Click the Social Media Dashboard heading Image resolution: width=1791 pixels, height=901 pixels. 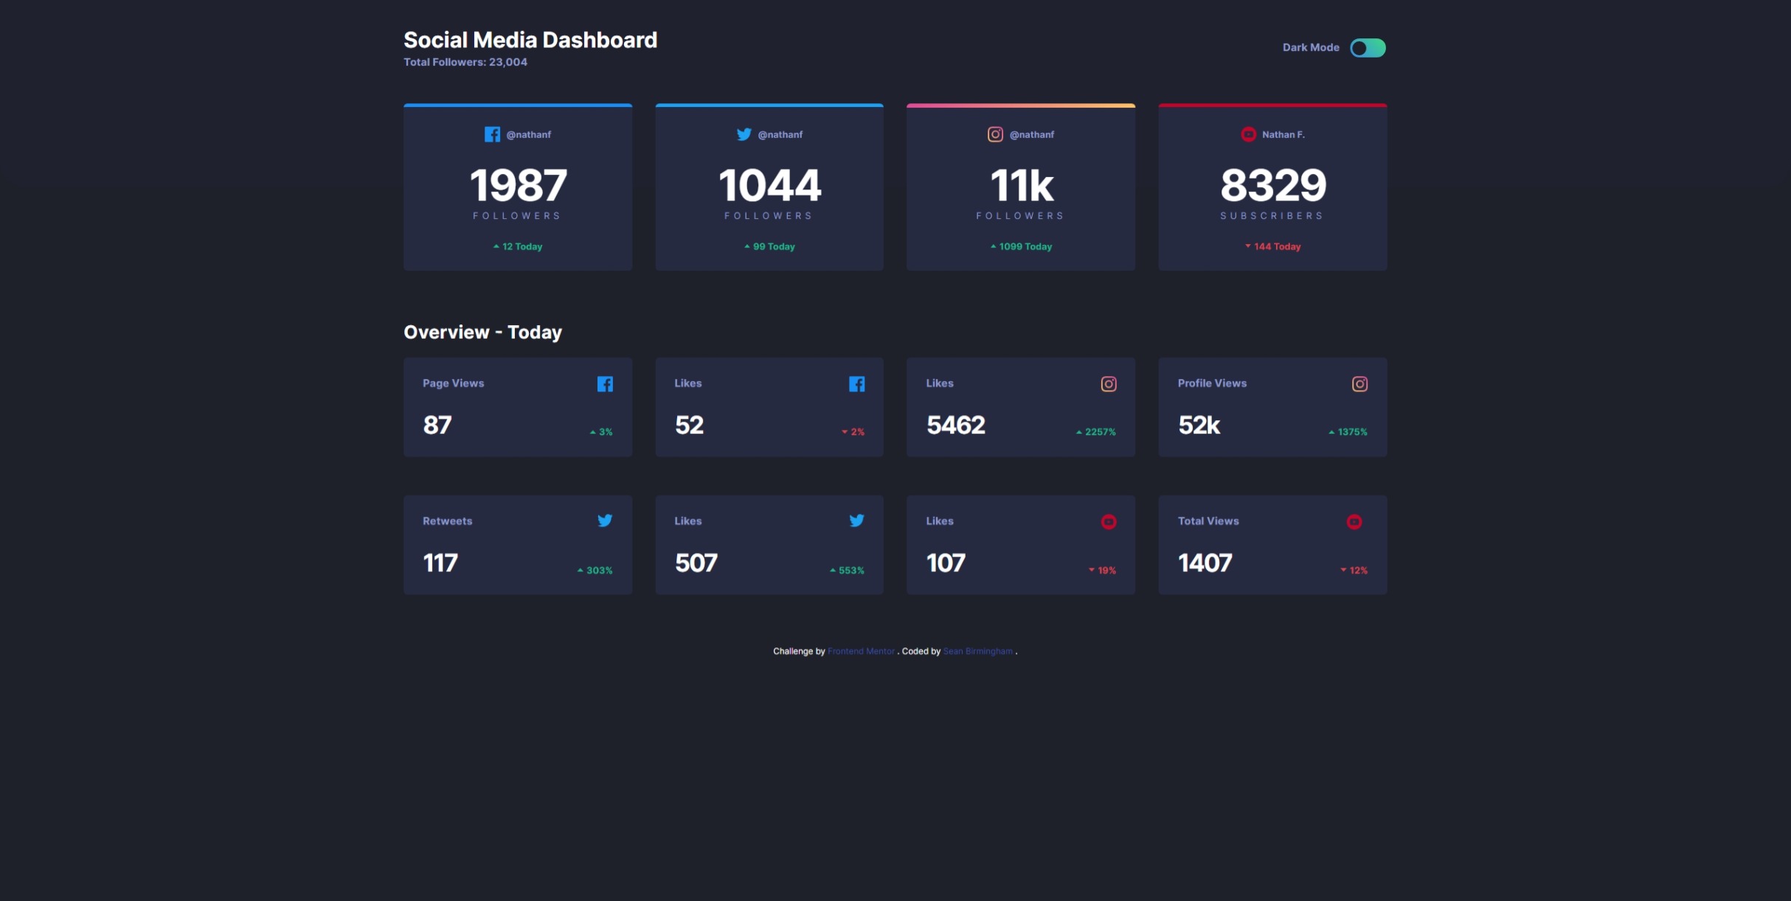click(530, 40)
